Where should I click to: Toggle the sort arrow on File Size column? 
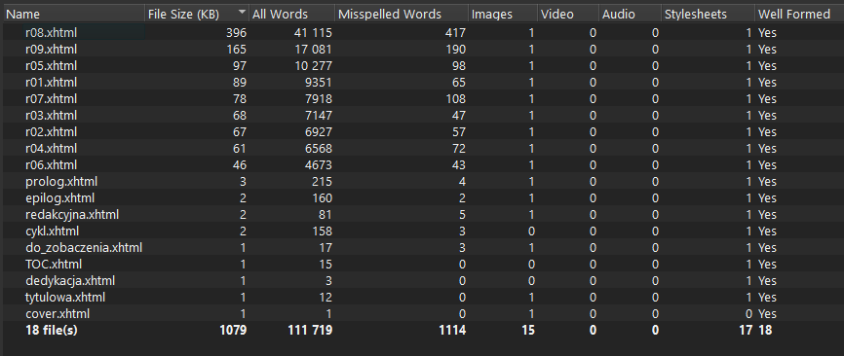click(243, 12)
